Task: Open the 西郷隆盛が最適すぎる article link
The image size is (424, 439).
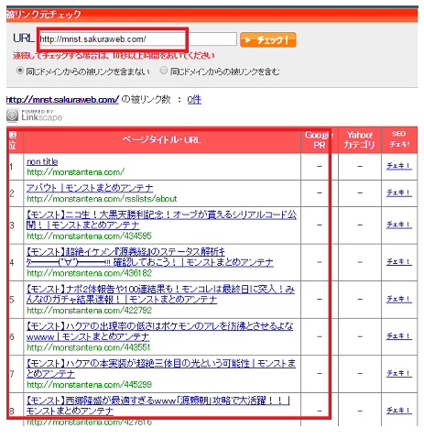Action: click(158, 406)
